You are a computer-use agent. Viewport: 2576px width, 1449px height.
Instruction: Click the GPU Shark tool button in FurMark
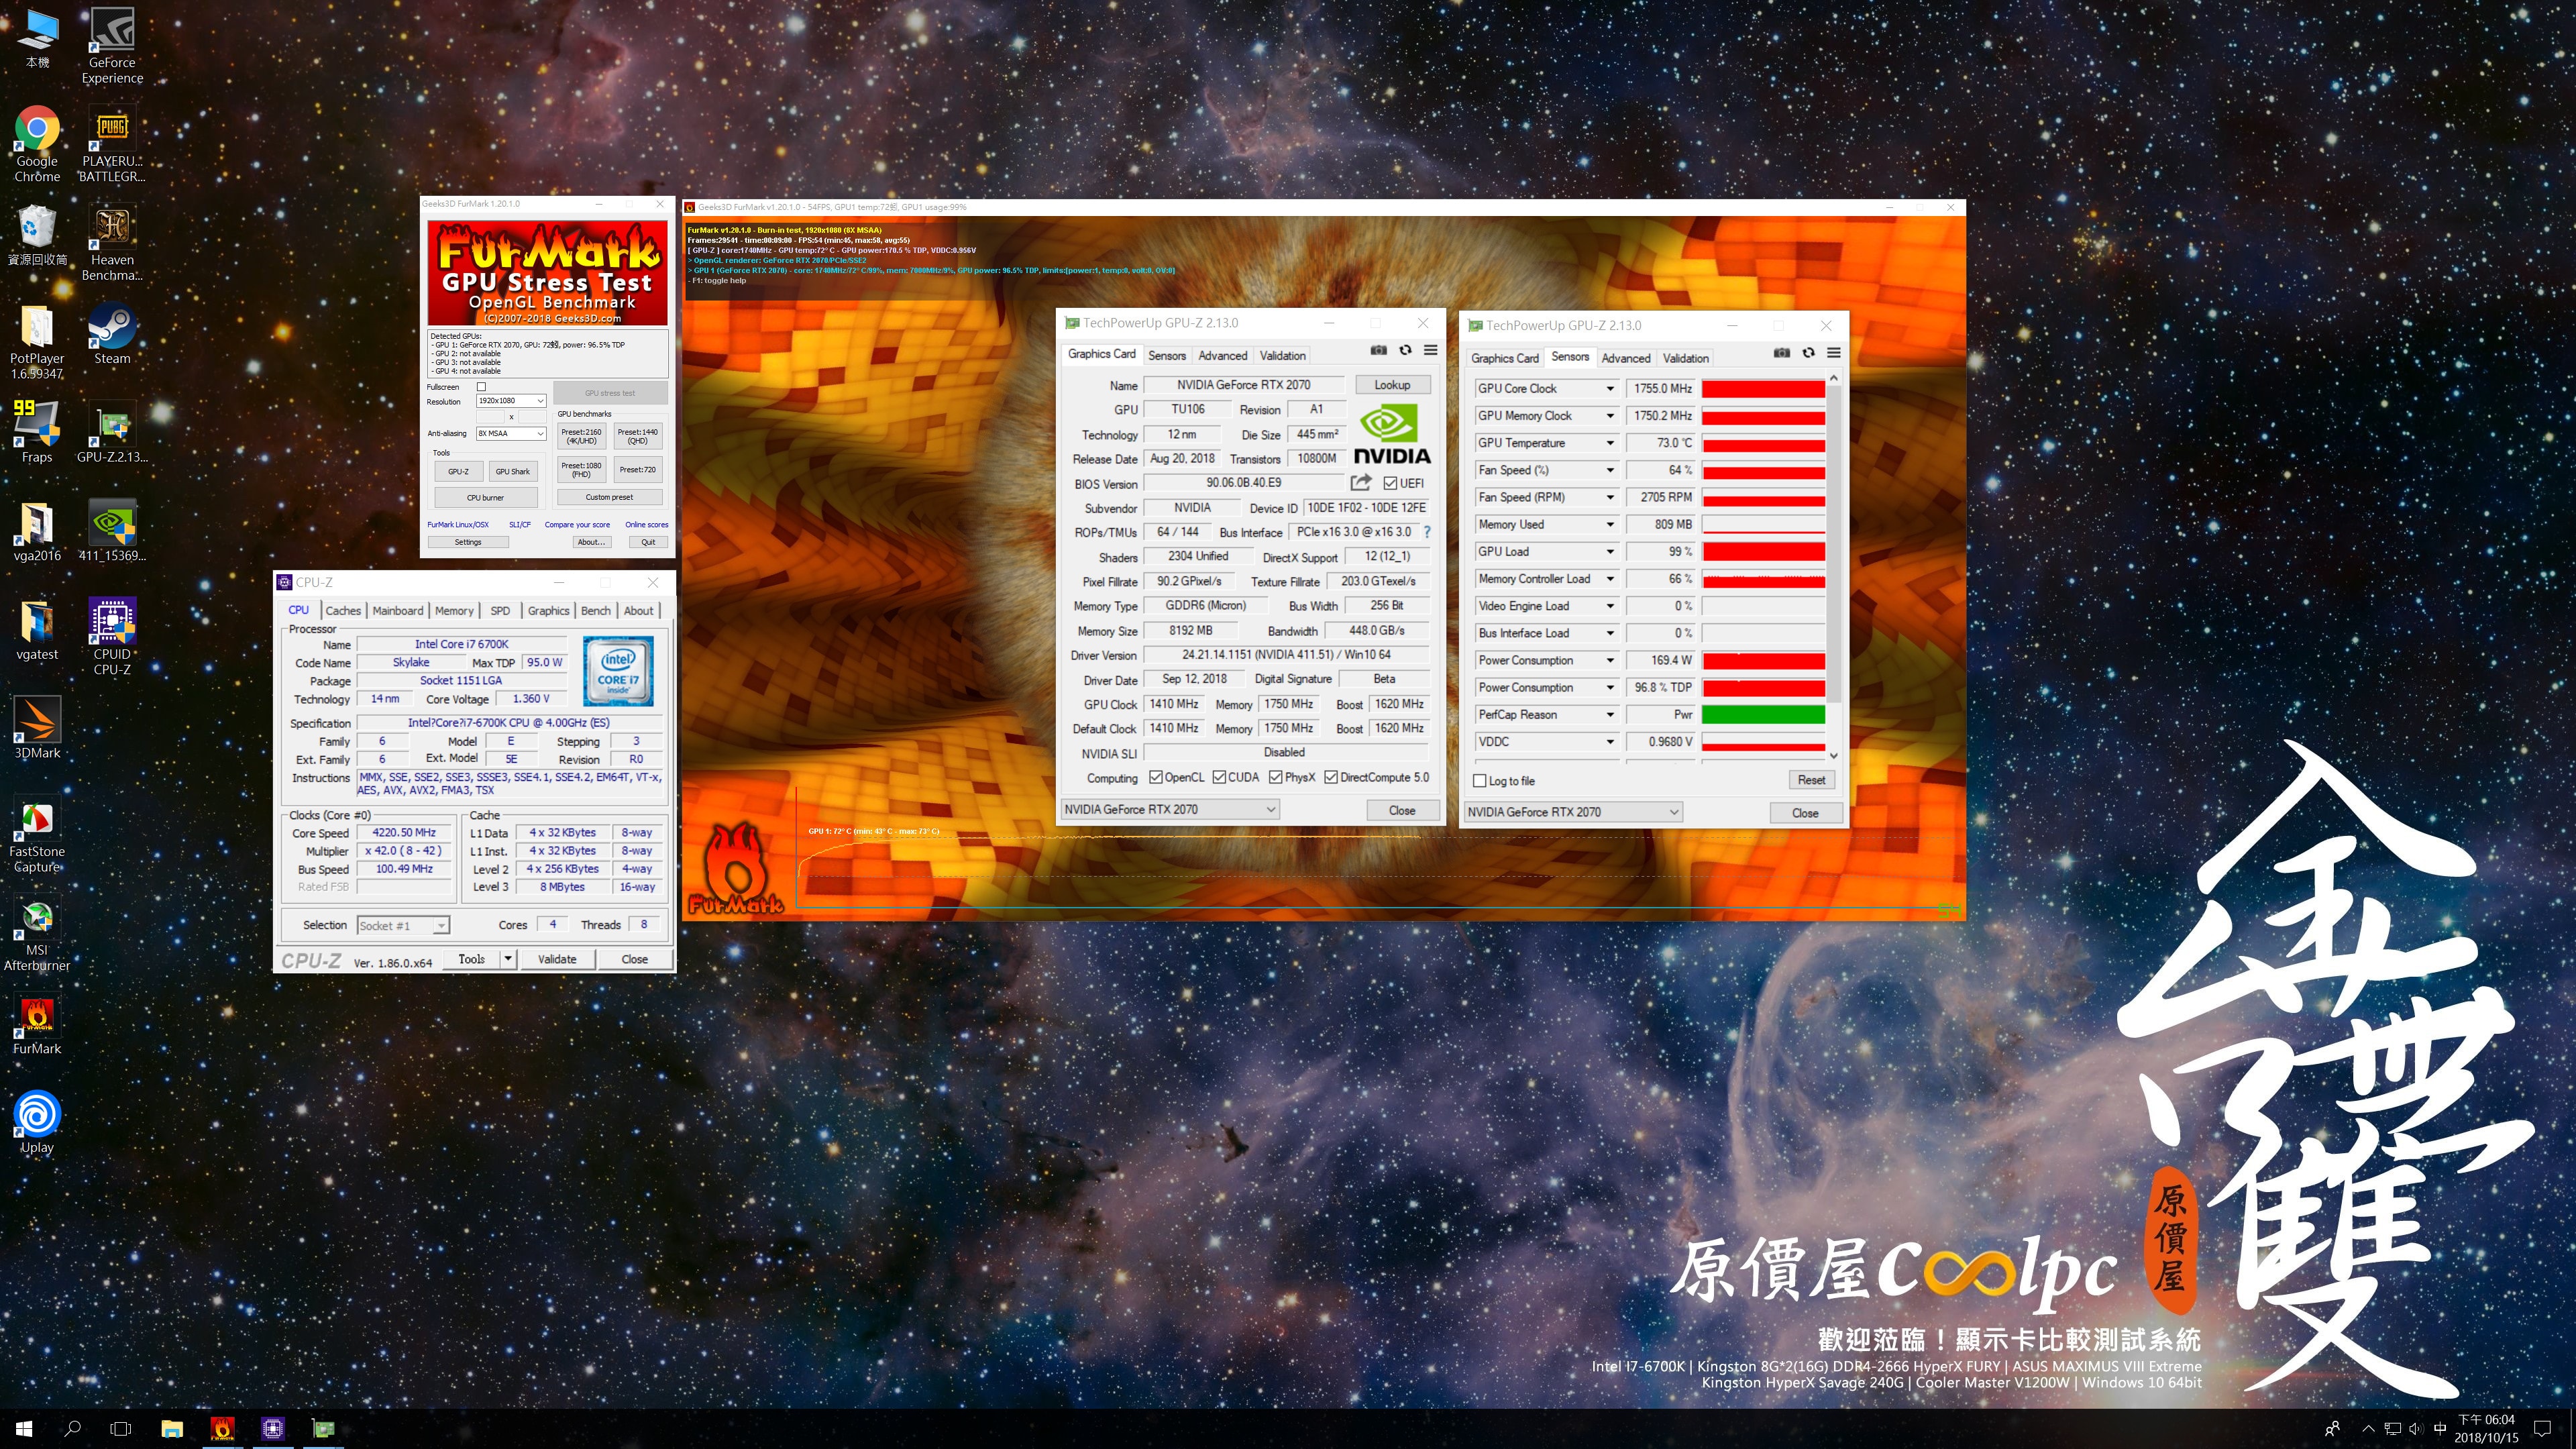513,471
